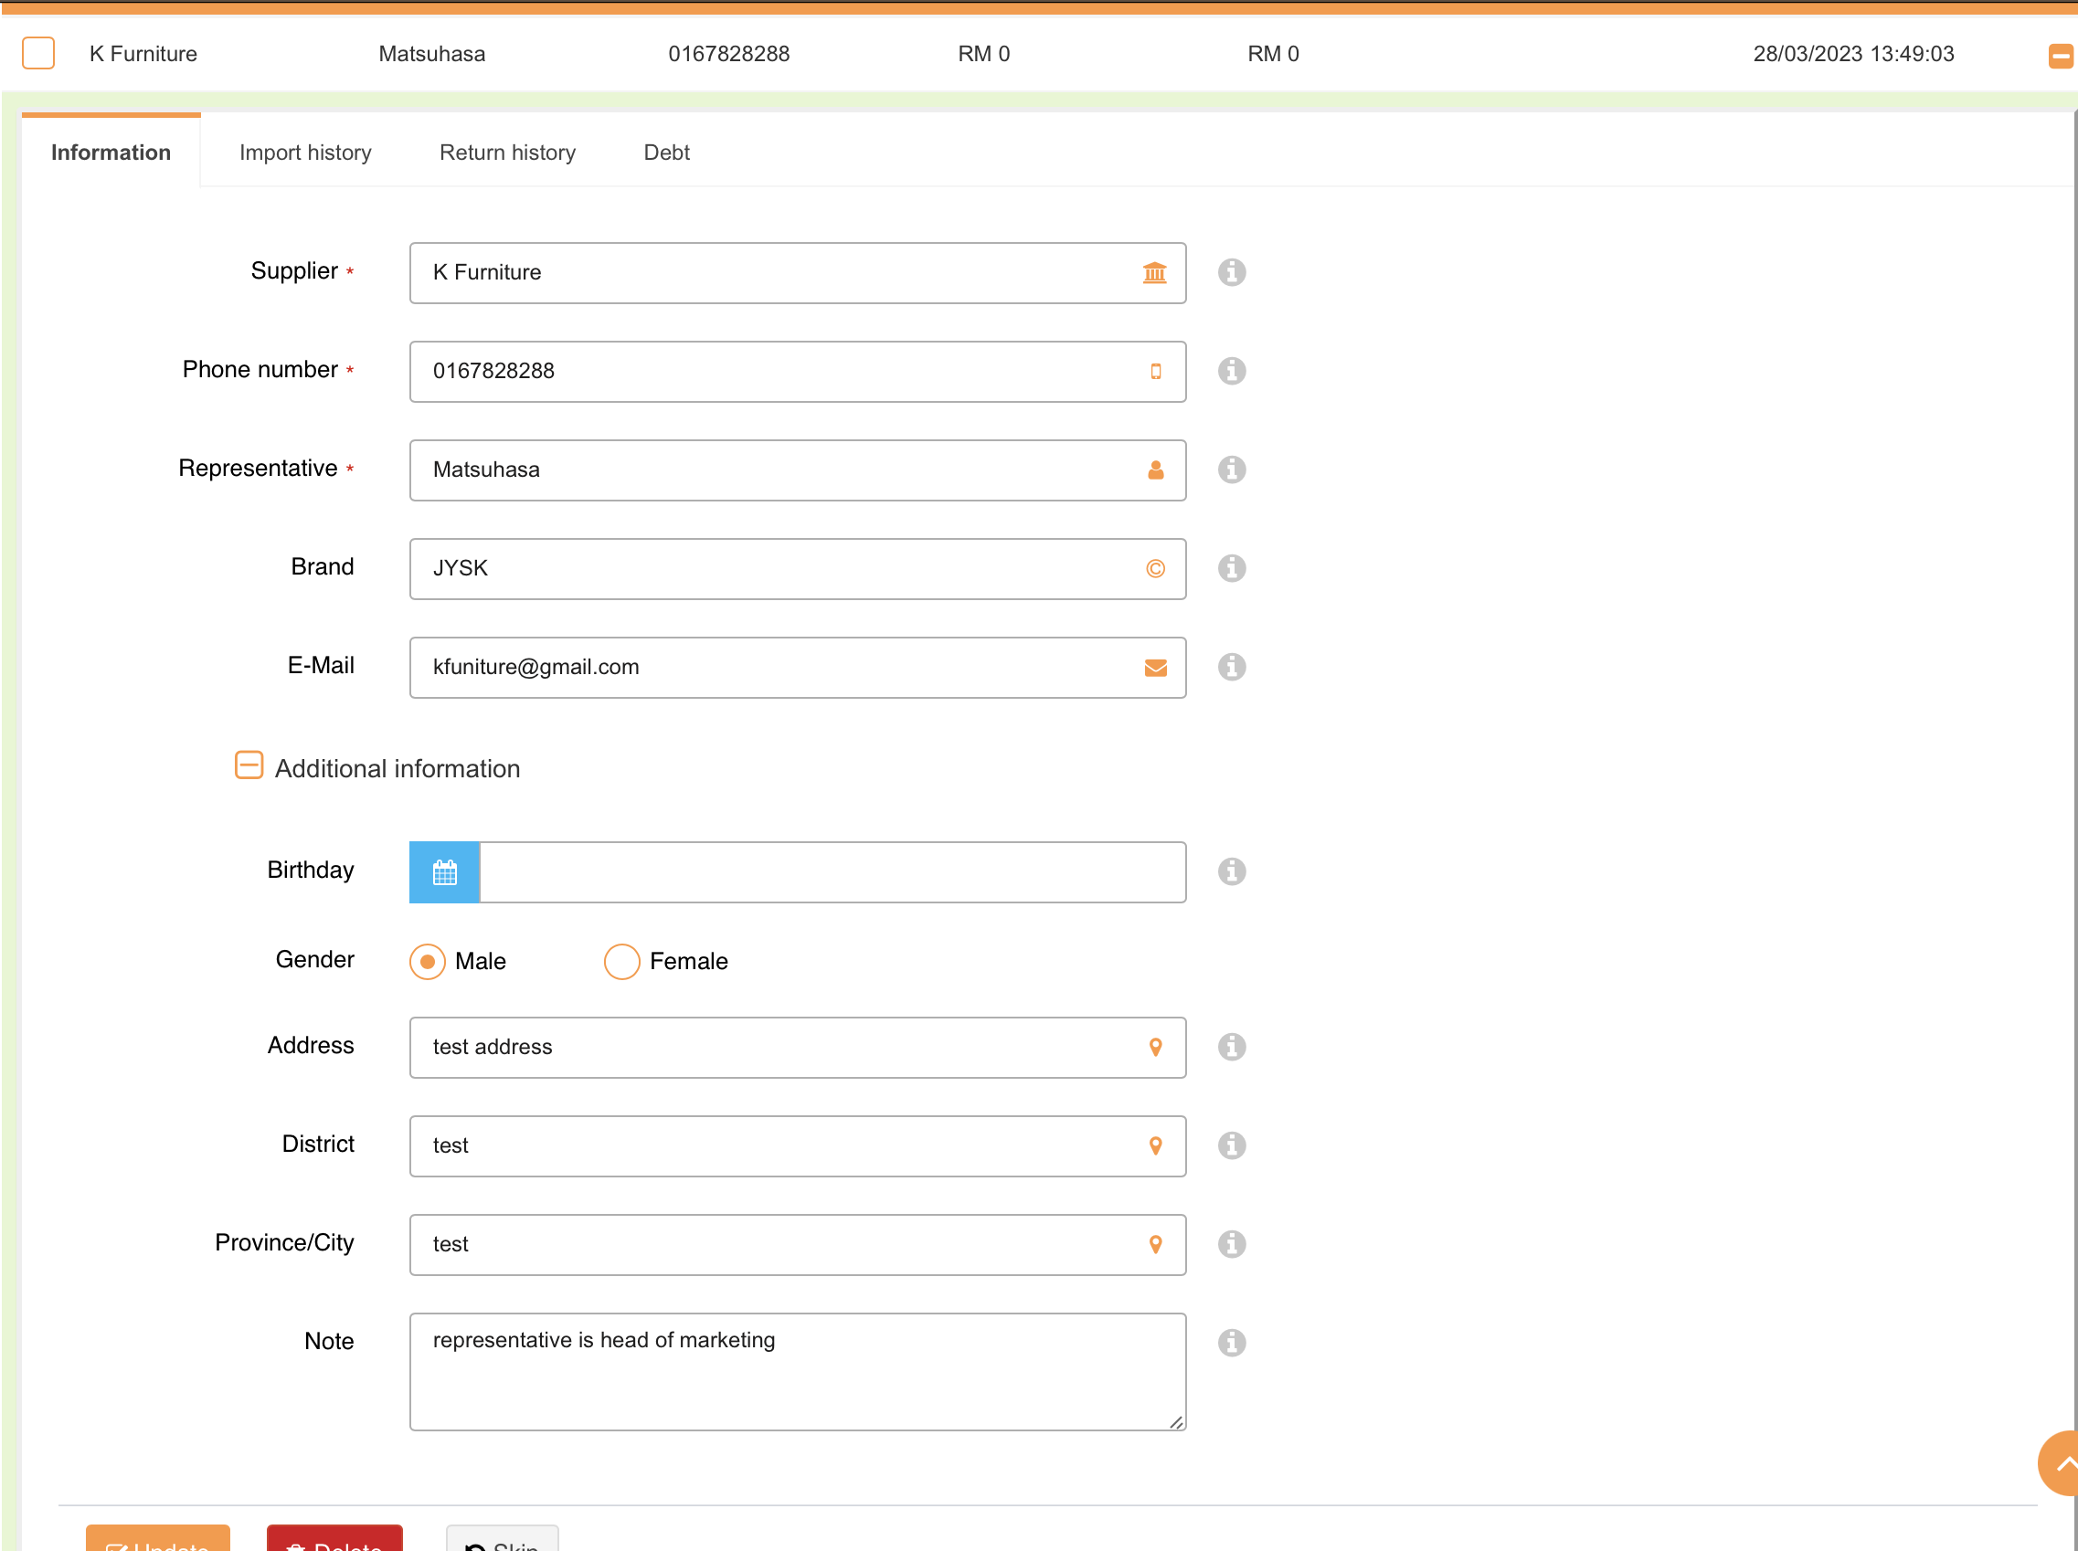
Task: Select the Male gender option
Action: point(428,962)
